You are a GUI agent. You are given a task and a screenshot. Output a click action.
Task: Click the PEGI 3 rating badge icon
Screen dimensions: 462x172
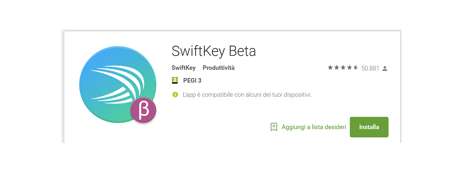click(x=174, y=81)
